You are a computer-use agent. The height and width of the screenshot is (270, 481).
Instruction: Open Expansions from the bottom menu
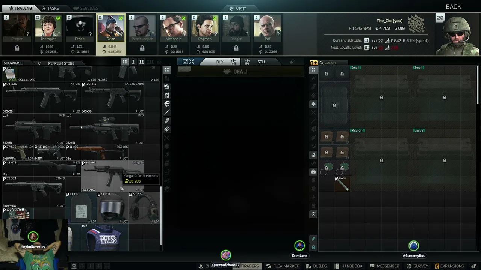(449, 266)
